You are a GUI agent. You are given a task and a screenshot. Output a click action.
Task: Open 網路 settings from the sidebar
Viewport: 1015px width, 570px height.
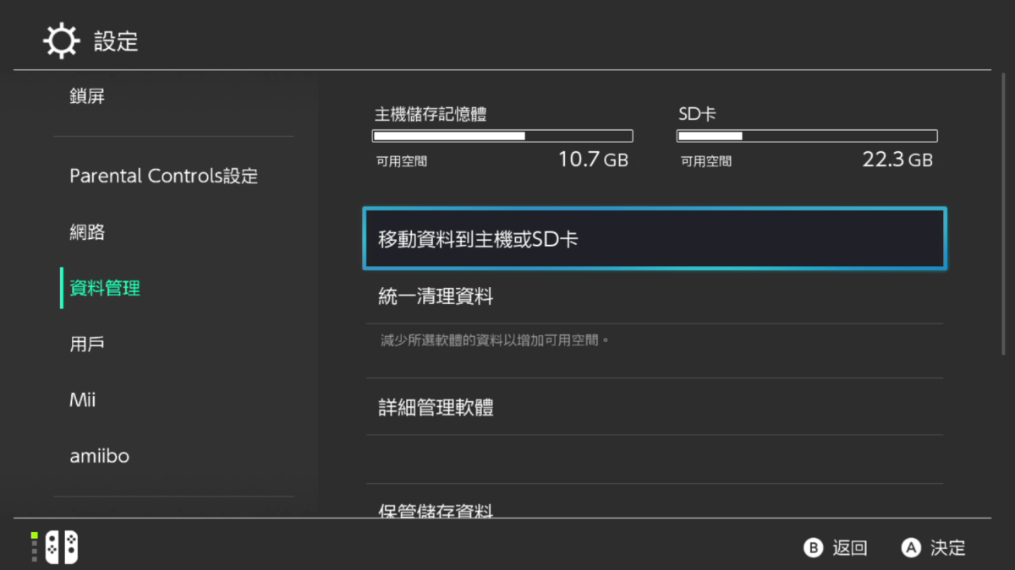click(x=87, y=231)
